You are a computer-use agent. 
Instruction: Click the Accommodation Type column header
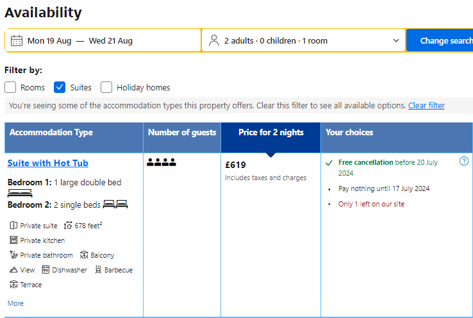[51, 133]
